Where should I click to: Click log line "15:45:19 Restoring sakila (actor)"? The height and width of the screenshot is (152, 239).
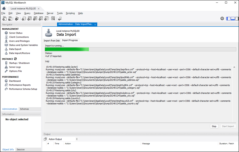[x=62, y=67]
